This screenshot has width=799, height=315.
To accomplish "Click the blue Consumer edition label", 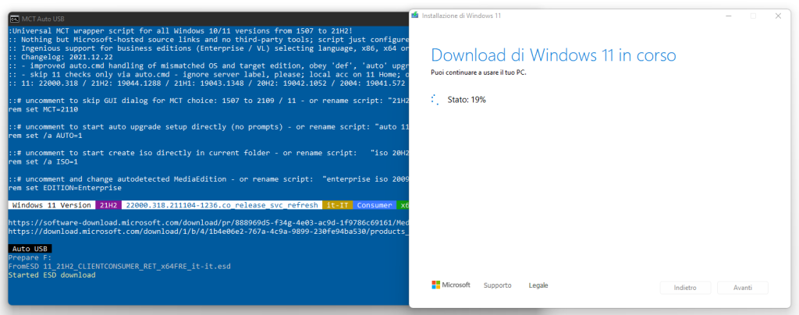I will 375,205.
